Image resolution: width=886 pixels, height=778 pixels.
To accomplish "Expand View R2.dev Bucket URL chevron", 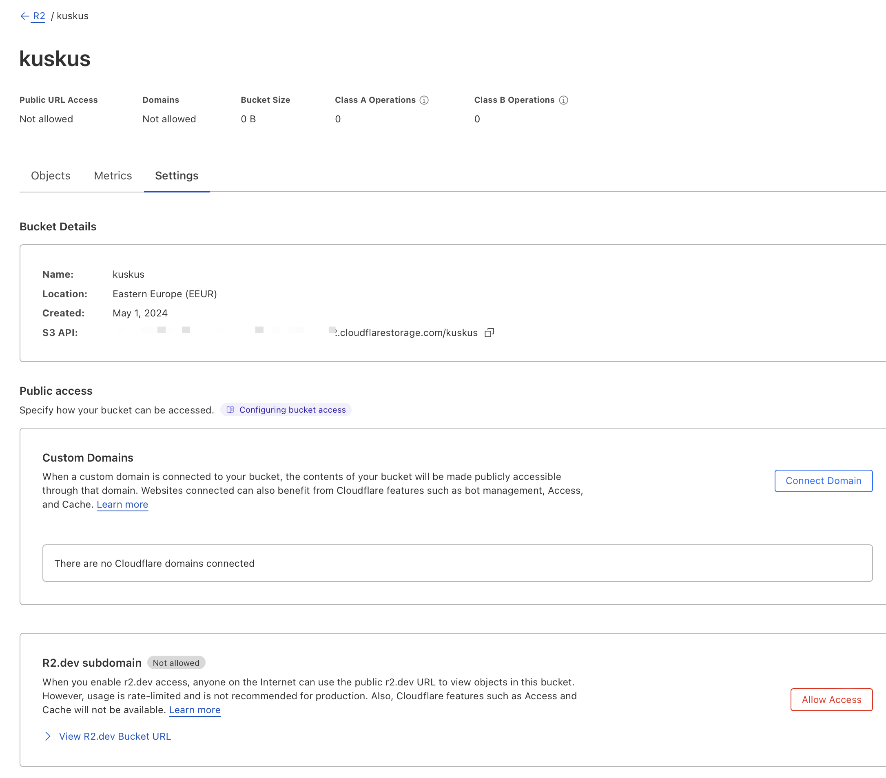I will click(x=48, y=736).
